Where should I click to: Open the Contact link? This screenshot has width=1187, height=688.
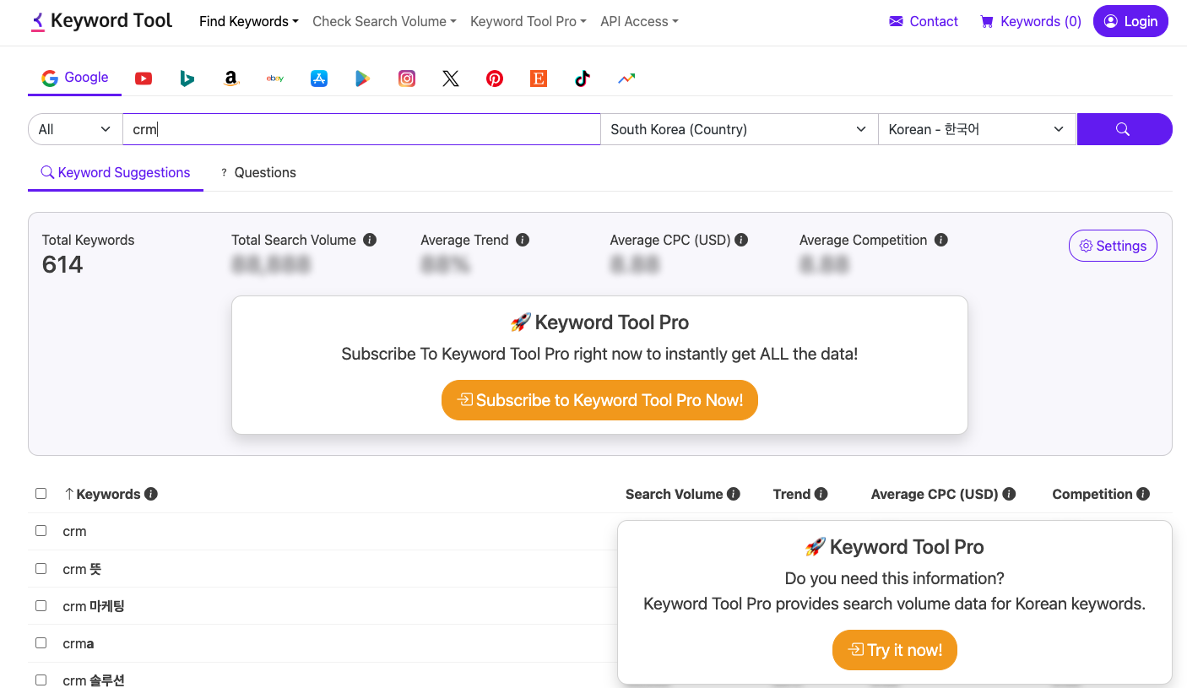[x=923, y=21]
